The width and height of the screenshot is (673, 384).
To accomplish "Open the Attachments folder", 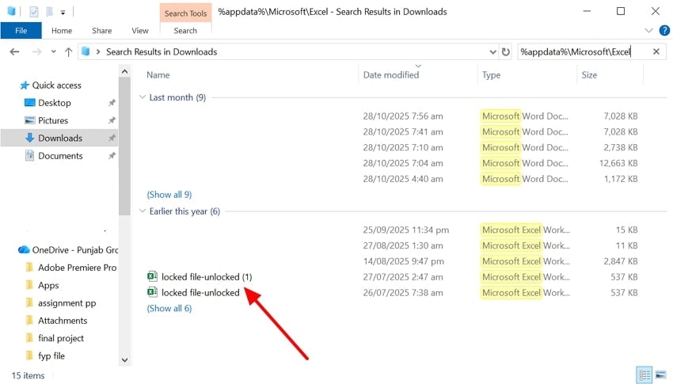I will 63,321.
